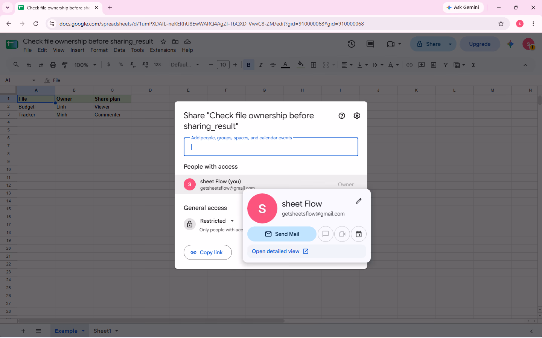Toggle strikethrough formatting
This screenshot has width=542, height=338.
273,65
